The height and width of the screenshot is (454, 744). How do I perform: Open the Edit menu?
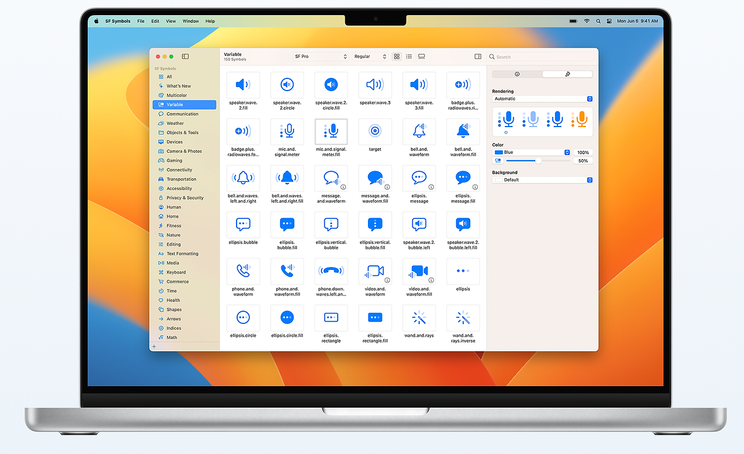pos(155,21)
